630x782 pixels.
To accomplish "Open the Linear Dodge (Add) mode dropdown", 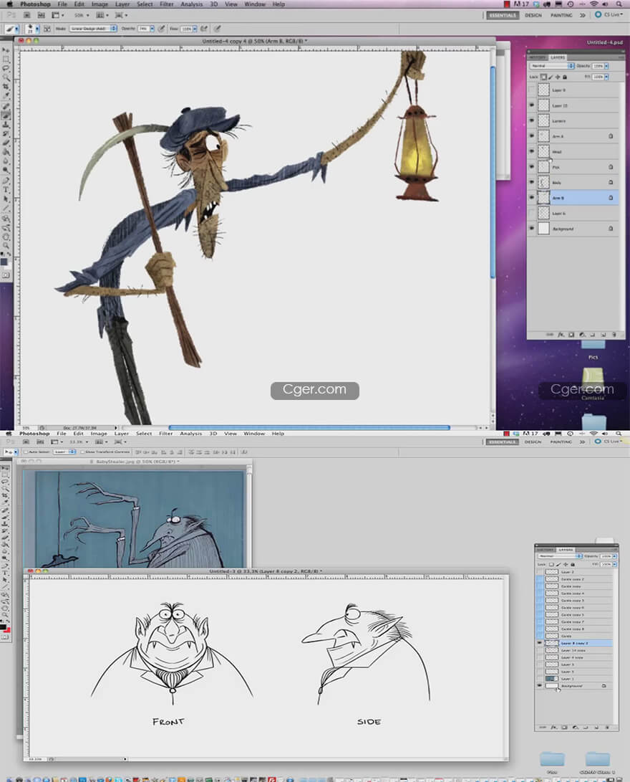I will tap(93, 29).
